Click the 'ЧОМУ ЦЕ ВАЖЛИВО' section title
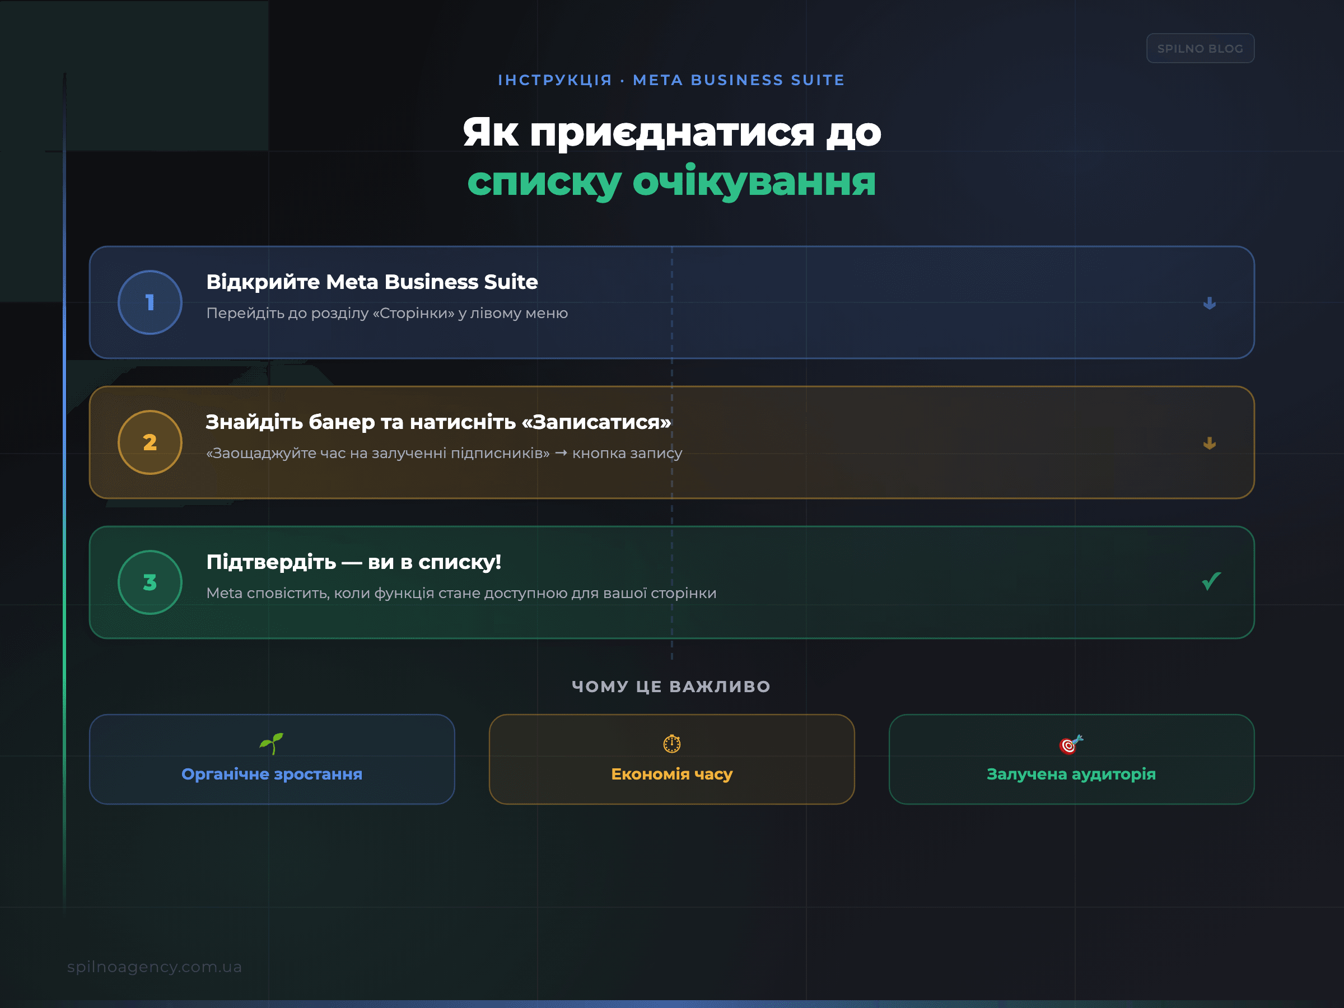Screen dimensions: 1344x1008 coord(671,687)
